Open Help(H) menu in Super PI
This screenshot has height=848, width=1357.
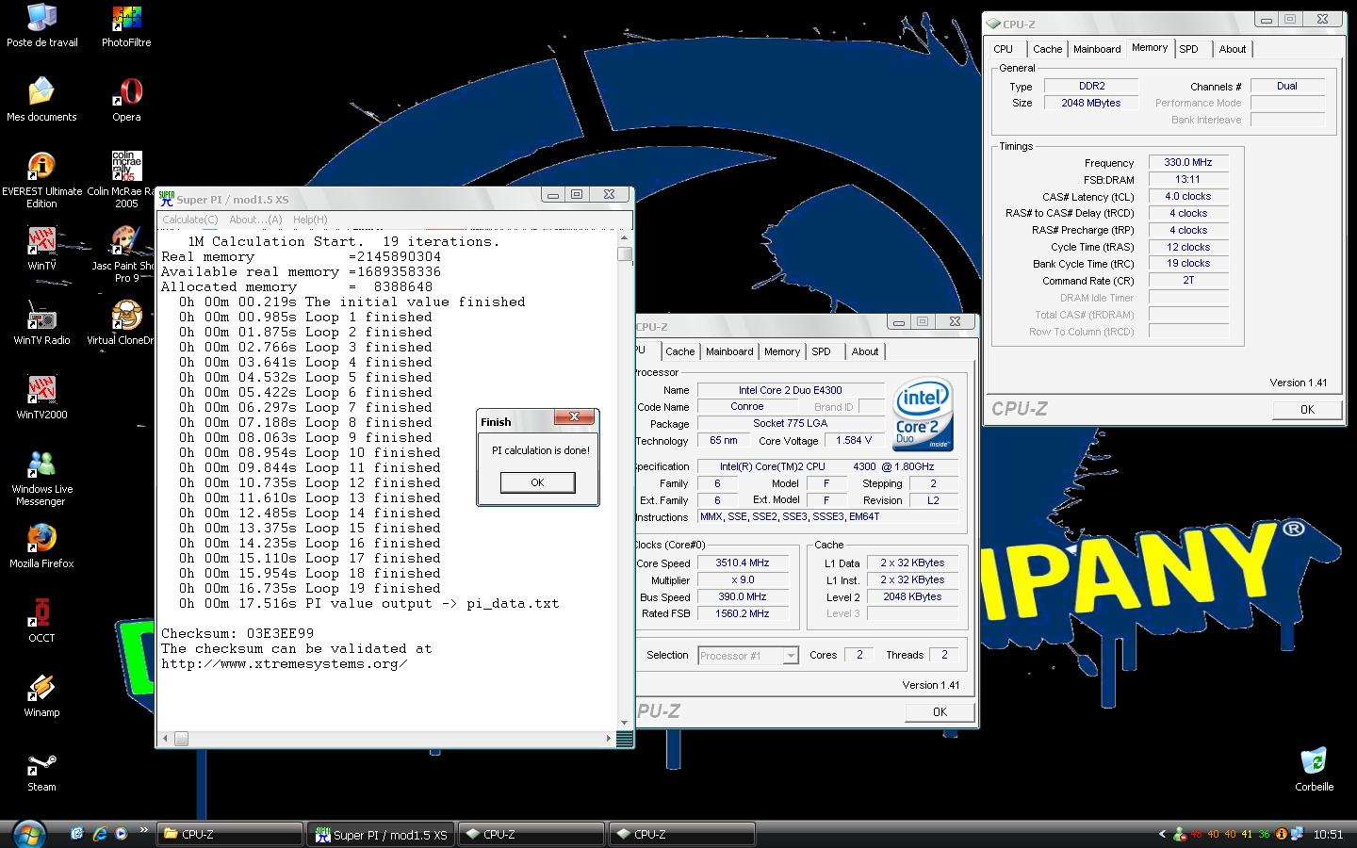[310, 220]
